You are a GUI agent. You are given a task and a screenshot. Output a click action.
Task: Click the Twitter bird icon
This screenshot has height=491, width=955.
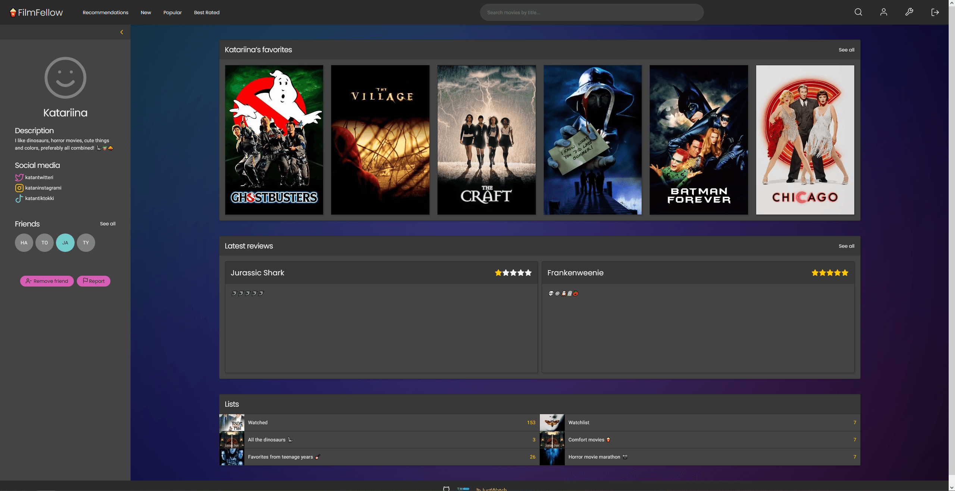tap(19, 177)
